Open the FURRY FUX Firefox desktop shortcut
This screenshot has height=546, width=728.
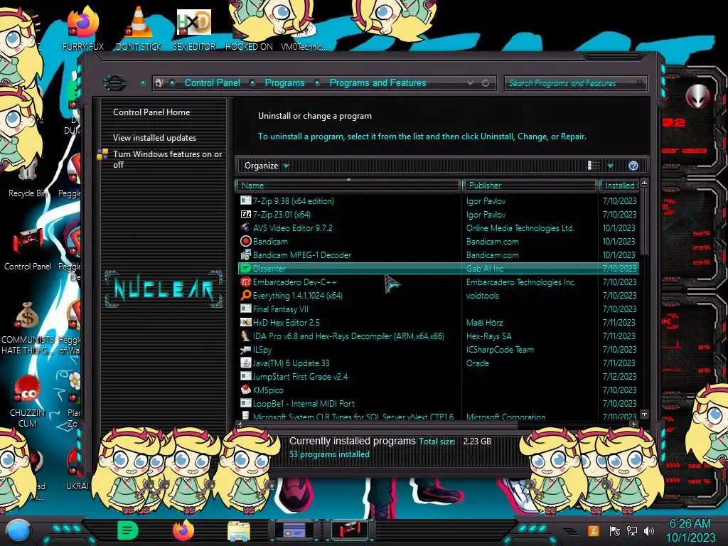tap(83, 28)
